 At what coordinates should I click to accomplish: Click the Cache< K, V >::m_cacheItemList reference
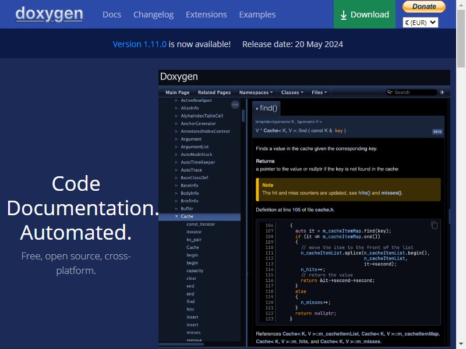[x=320, y=334]
